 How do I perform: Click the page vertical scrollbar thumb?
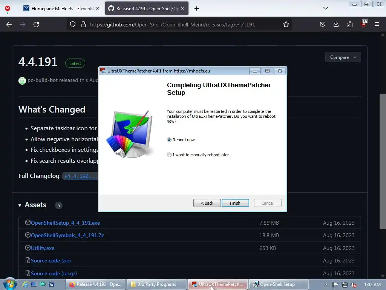[383, 161]
